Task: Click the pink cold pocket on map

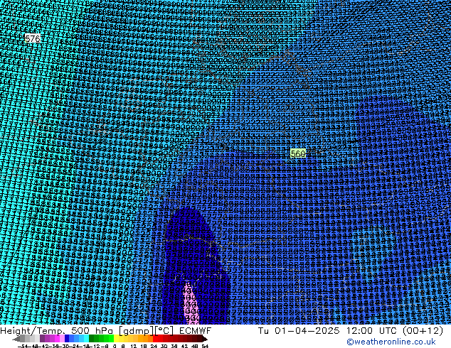Action: 189,302
